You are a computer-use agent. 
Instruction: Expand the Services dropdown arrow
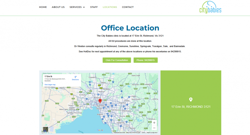click(x=84, y=7)
